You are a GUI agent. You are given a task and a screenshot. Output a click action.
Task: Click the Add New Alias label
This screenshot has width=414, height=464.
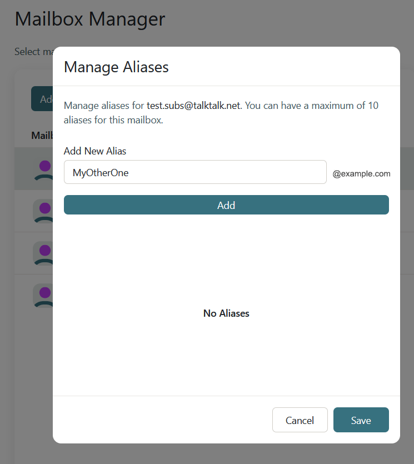click(x=95, y=151)
